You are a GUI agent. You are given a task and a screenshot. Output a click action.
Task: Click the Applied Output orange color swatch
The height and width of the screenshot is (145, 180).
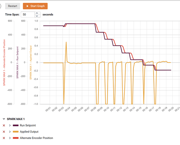(x=16, y=132)
